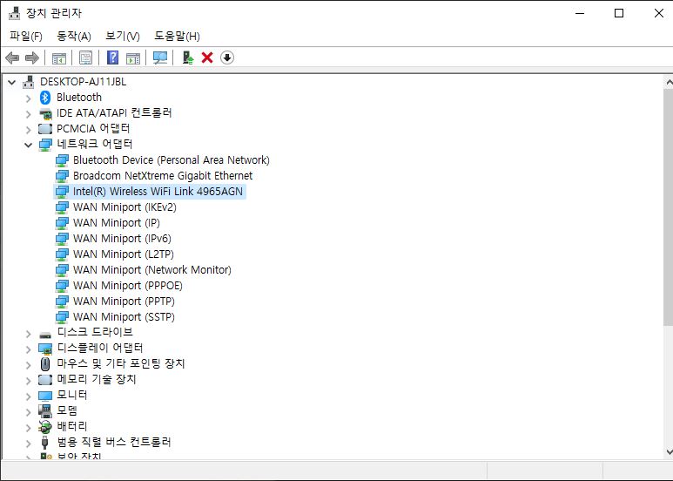Maximize the 장치 관리자 window
Screen dimensions: 673x481
(x=619, y=13)
